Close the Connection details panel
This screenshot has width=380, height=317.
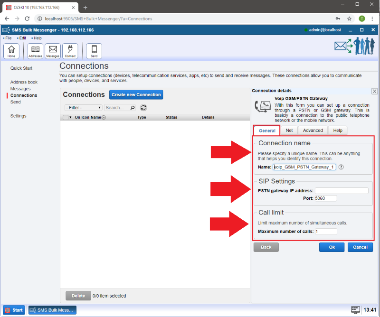(x=374, y=91)
